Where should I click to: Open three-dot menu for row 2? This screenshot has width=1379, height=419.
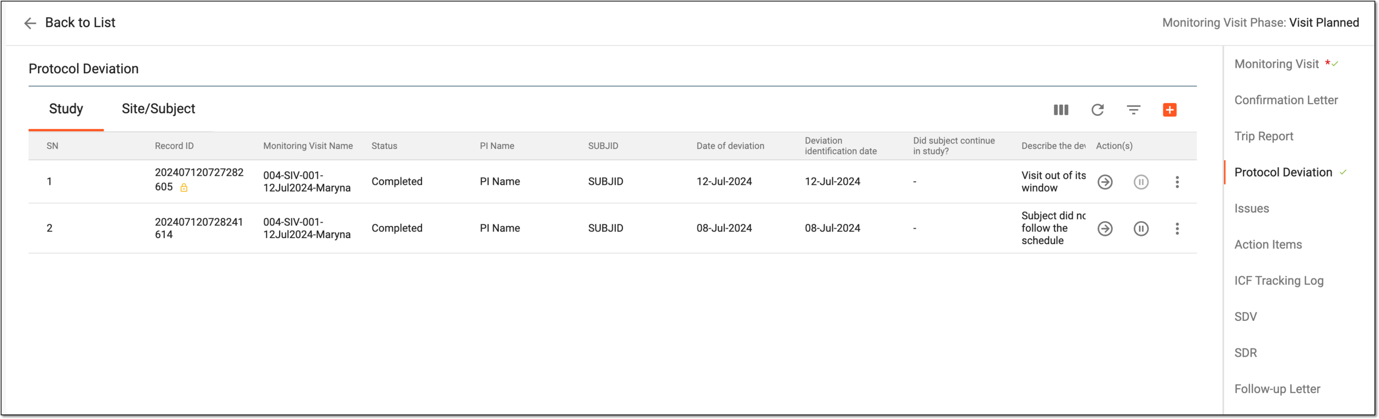pyautogui.click(x=1177, y=228)
